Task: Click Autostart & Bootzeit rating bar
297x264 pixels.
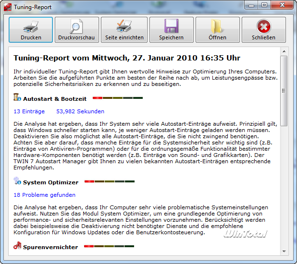Action: point(118,98)
